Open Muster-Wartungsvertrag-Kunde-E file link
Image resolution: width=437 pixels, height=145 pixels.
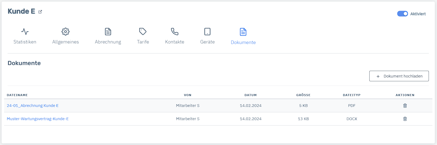[38, 119]
